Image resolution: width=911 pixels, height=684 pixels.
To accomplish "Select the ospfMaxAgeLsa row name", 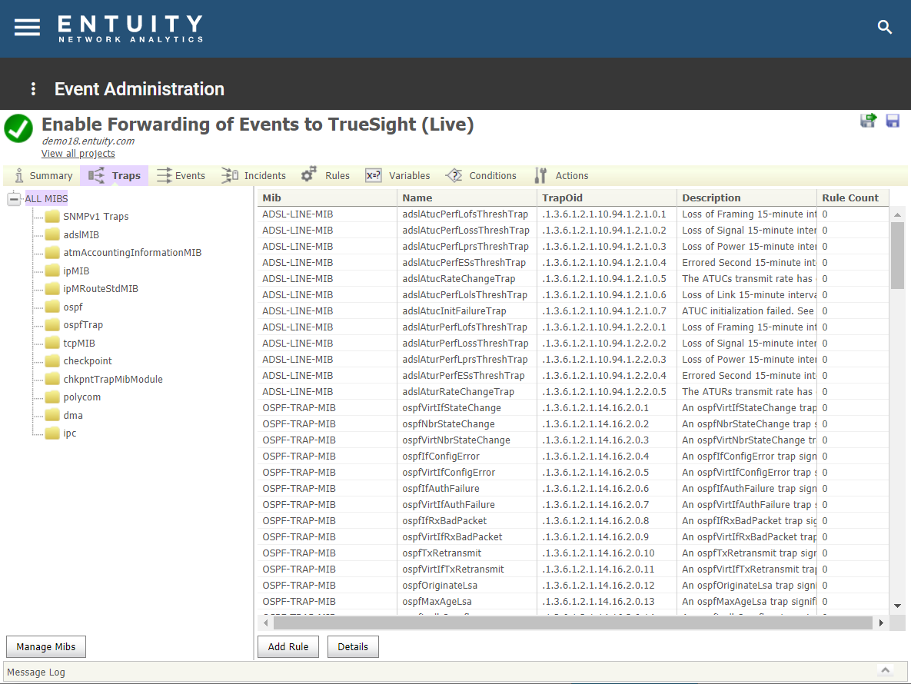I will pos(437,602).
